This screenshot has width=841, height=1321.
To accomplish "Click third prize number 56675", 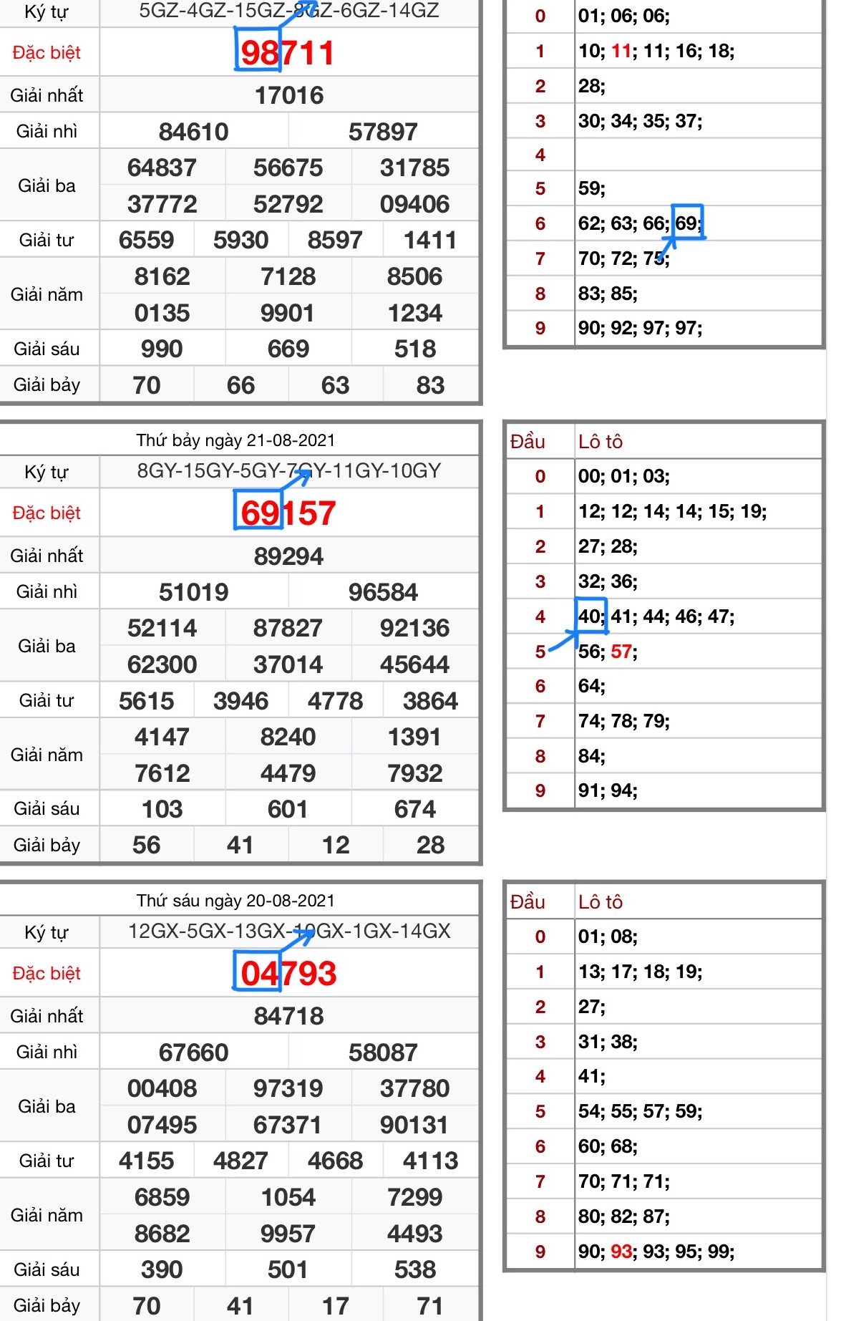I will tap(288, 168).
